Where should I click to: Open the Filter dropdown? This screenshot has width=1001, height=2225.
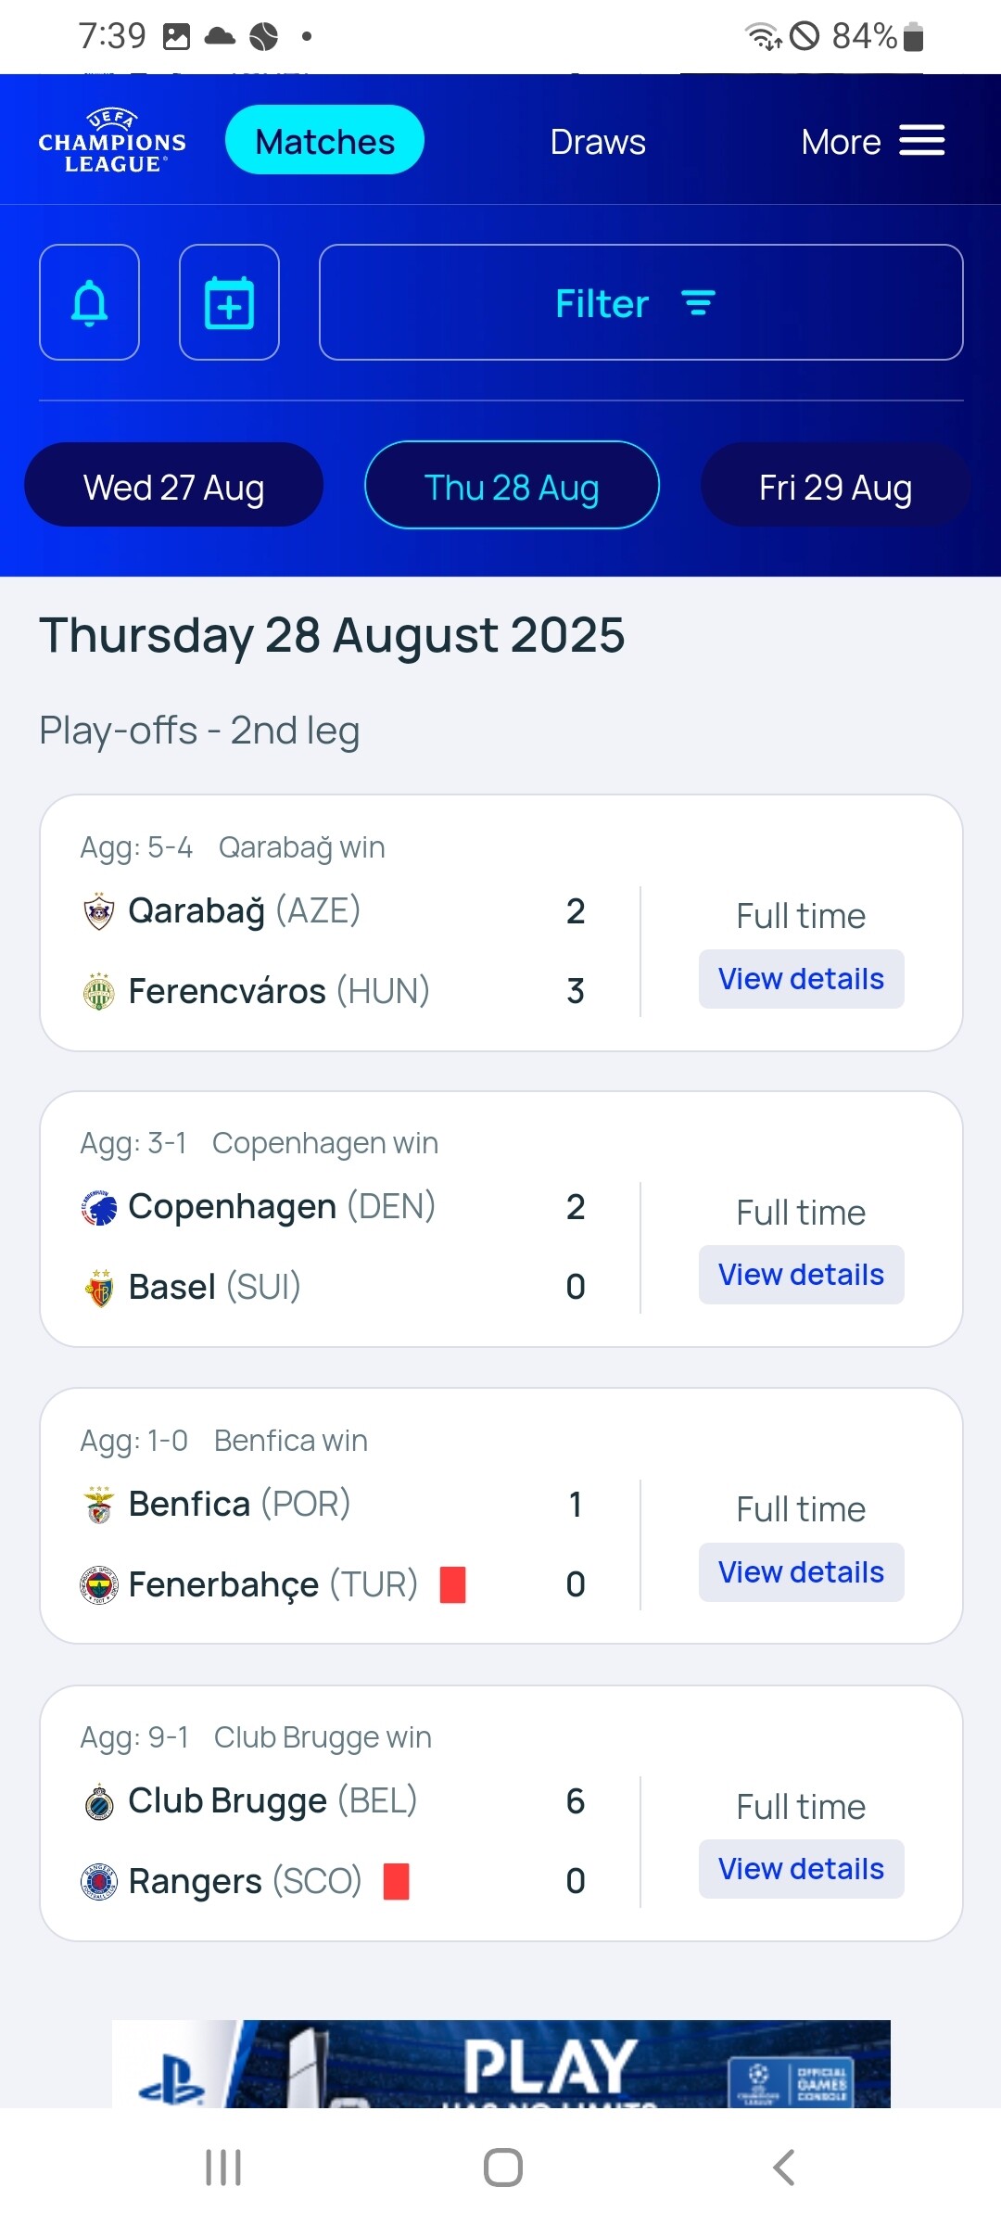pos(640,302)
